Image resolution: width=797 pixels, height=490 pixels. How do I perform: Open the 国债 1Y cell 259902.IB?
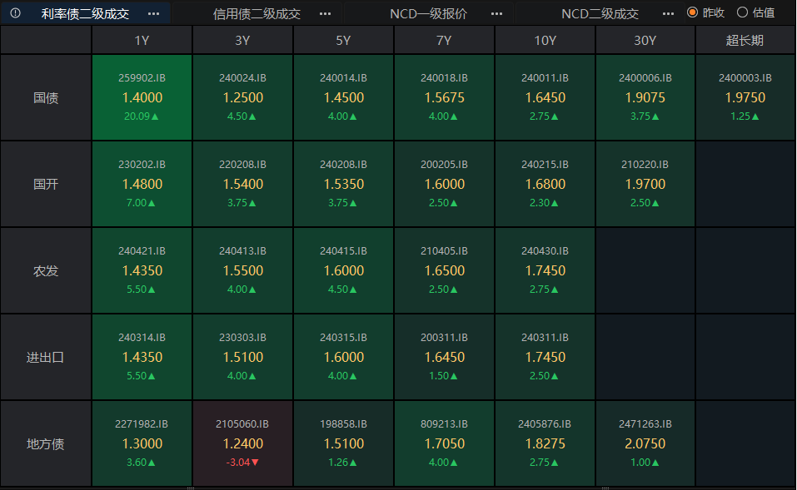pyautogui.click(x=142, y=97)
